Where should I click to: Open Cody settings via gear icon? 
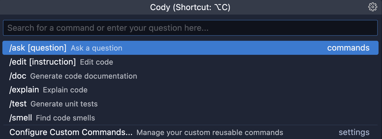coord(373,7)
